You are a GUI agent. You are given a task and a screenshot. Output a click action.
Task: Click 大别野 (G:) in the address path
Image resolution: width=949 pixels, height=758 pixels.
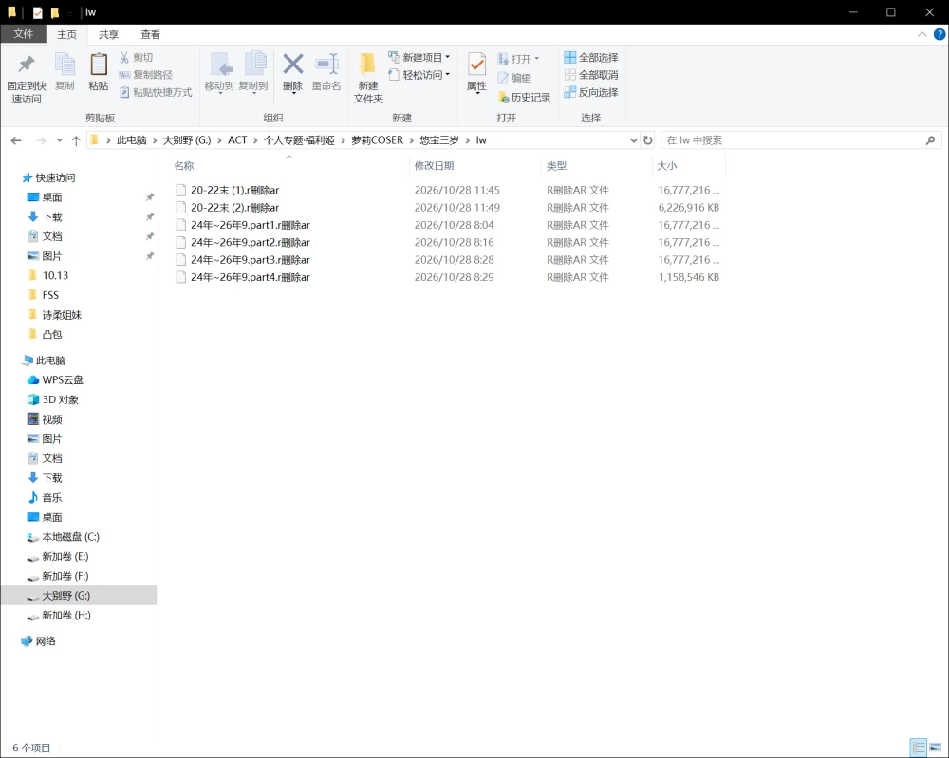pyautogui.click(x=186, y=140)
